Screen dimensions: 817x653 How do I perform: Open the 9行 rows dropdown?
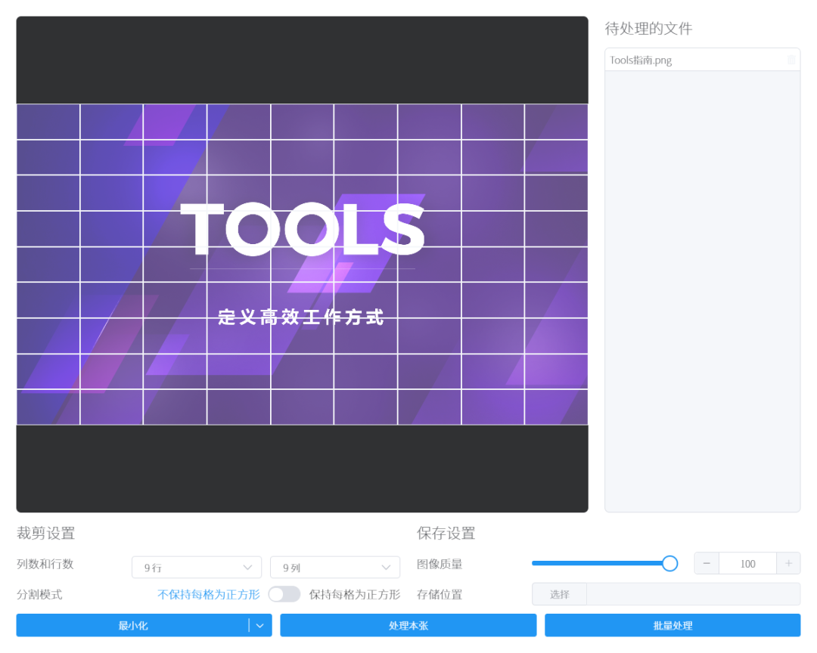pyautogui.click(x=197, y=567)
